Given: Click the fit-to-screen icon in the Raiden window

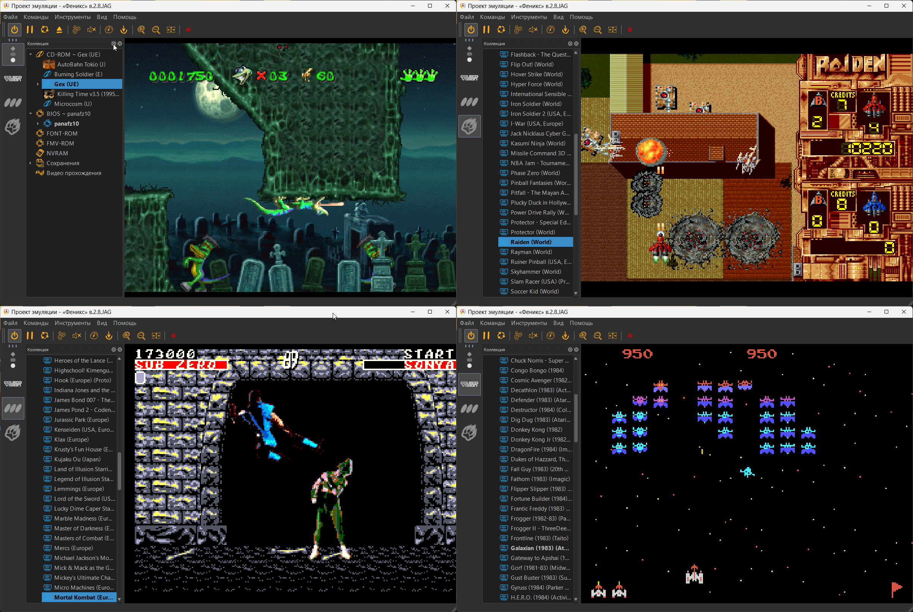Looking at the screenshot, I should (613, 30).
